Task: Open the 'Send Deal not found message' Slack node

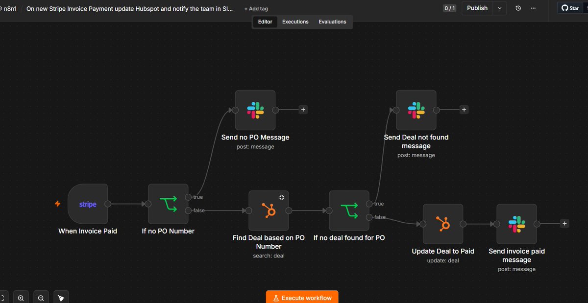Action: [x=416, y=110]
